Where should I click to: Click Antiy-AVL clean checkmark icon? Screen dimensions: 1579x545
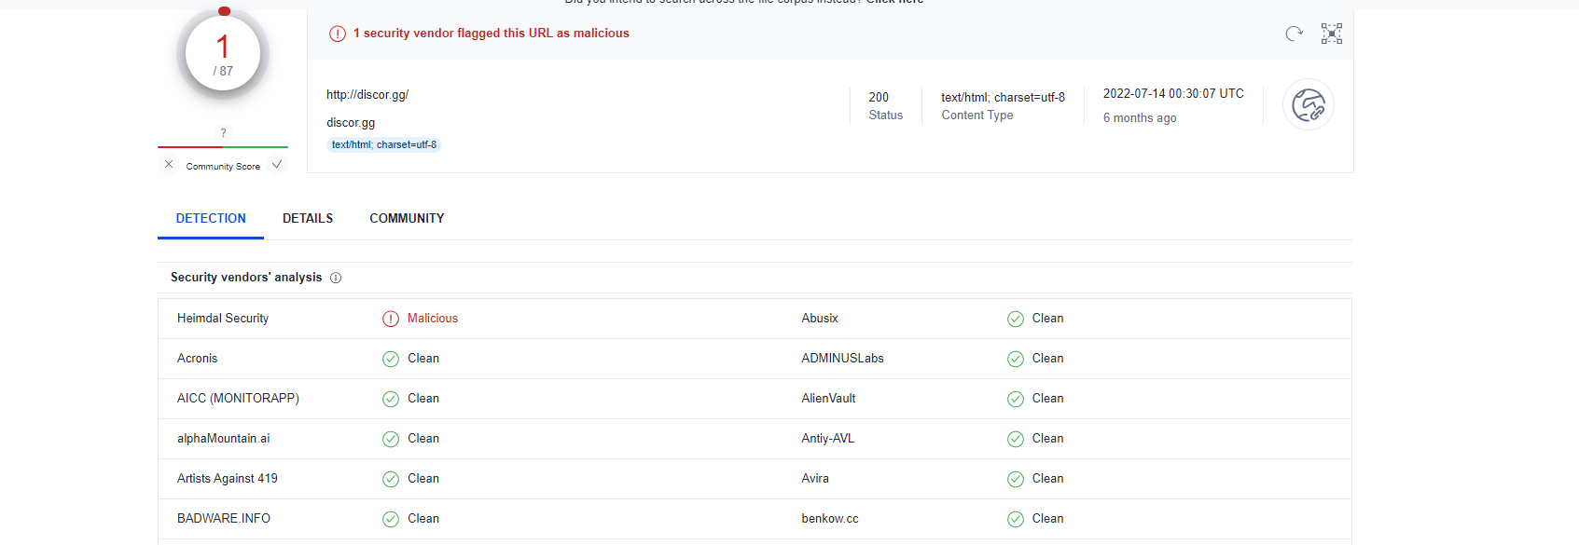coord(1016,439)
